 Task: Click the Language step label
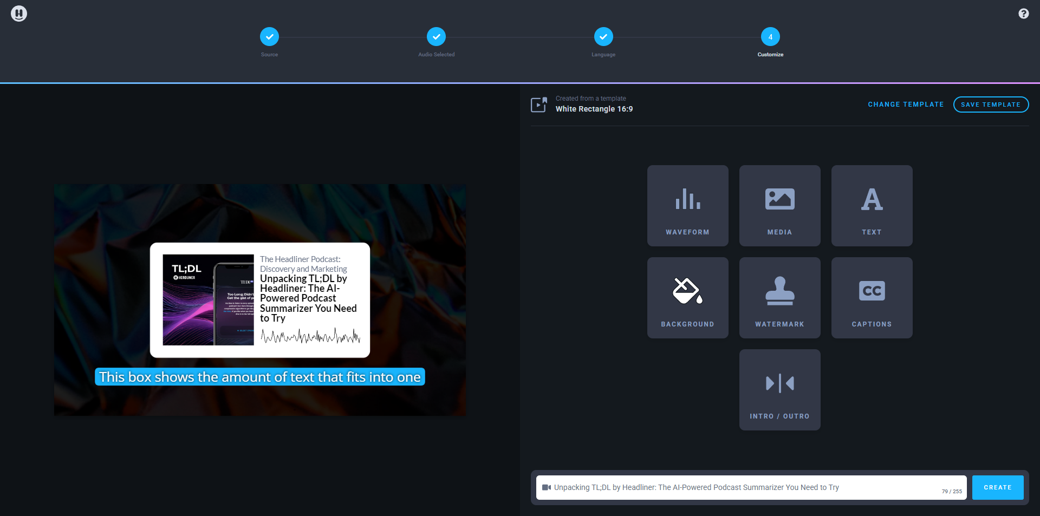tap(603, 55)
